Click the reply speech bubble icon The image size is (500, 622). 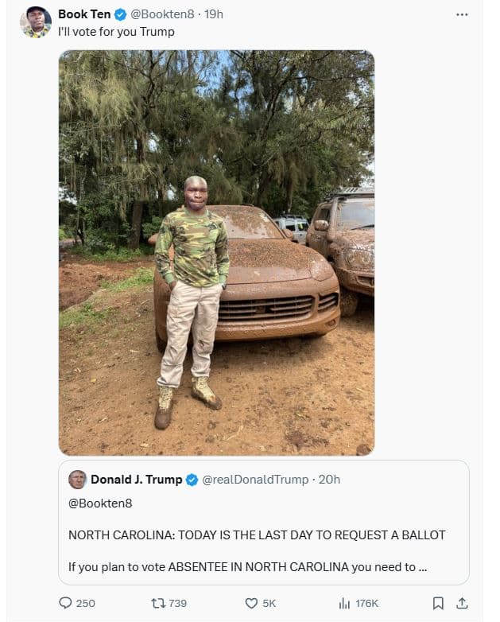[66, 603]
